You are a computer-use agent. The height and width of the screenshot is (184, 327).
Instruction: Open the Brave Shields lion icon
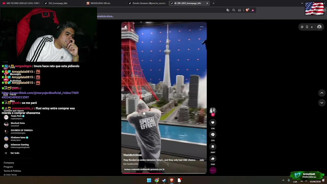point(247,10)
